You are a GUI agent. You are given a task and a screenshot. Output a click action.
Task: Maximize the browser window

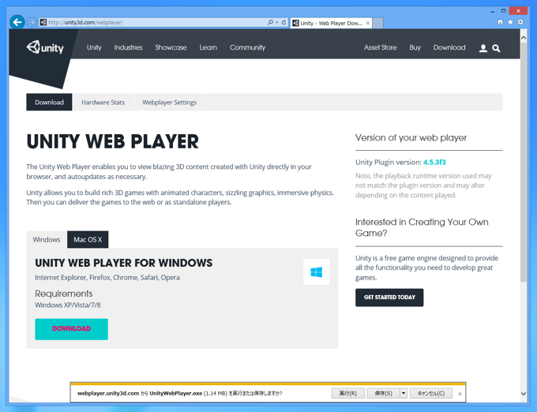pyautogui.click(x=504, y=11)
